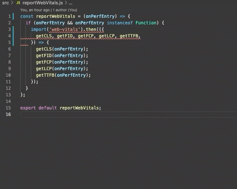The image size is (237, 189).
Task: Click '.then' call on line 3
Action: [x=90, y=29]
